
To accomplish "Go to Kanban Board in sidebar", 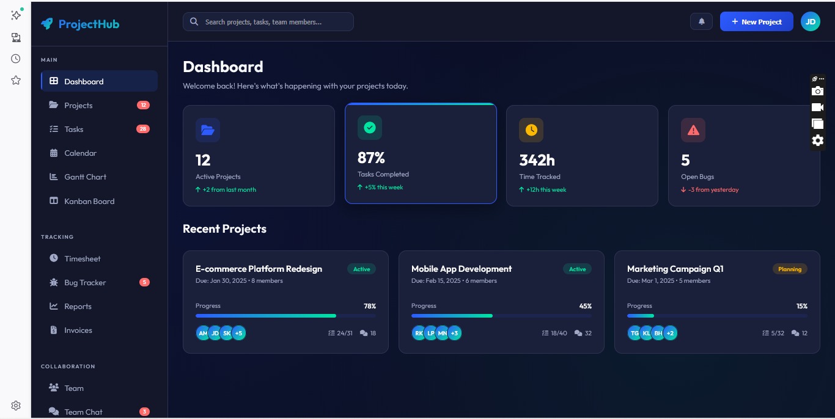I will tap(89, 201).
